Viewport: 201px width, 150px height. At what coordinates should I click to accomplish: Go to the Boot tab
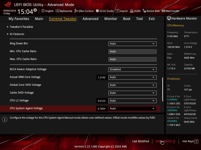(x=127, y=19)
